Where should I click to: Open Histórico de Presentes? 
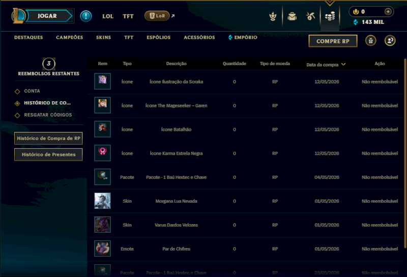pyautogui.click(x=48, y=155)
